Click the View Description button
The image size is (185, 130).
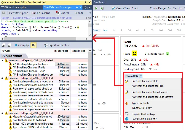coord(18,13)
